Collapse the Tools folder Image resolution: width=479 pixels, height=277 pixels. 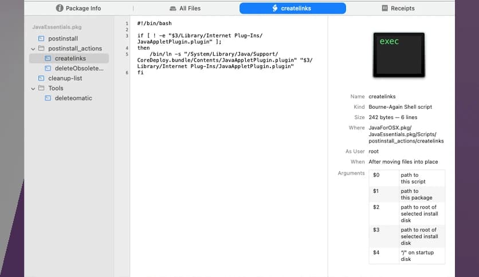(33, 89)
